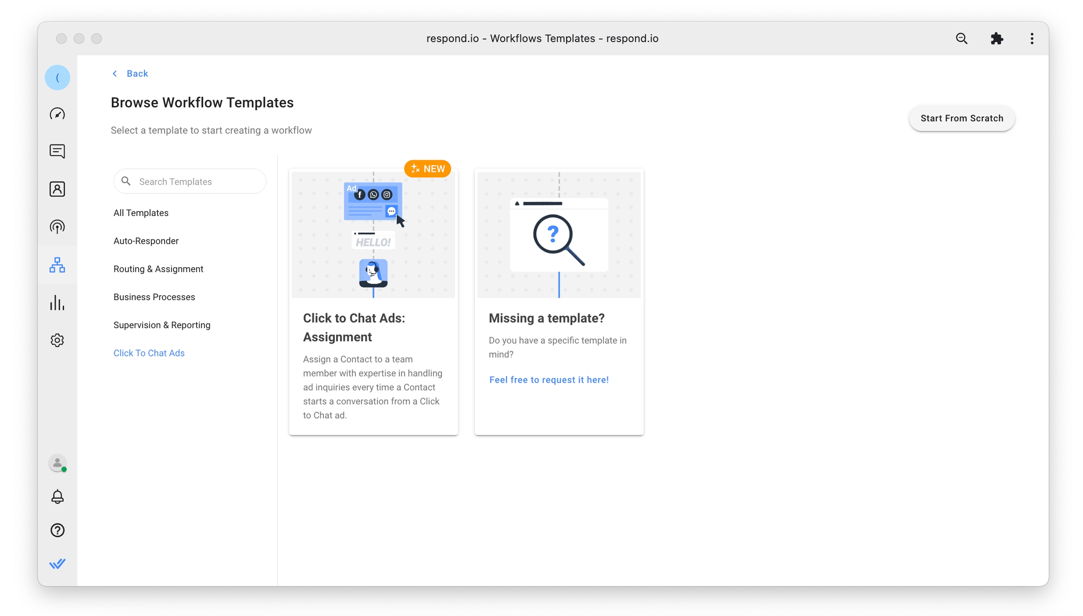
Task: Open the Broadcasts antenna icon
Action: click(57, 227)
